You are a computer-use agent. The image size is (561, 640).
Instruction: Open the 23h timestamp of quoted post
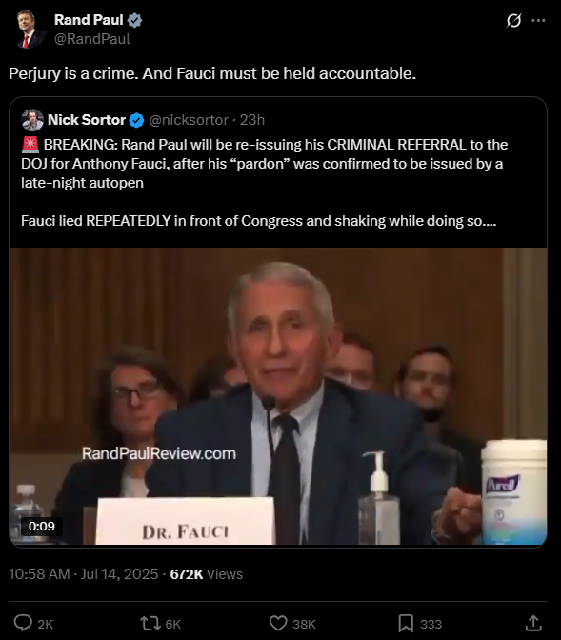click(251, 120)
